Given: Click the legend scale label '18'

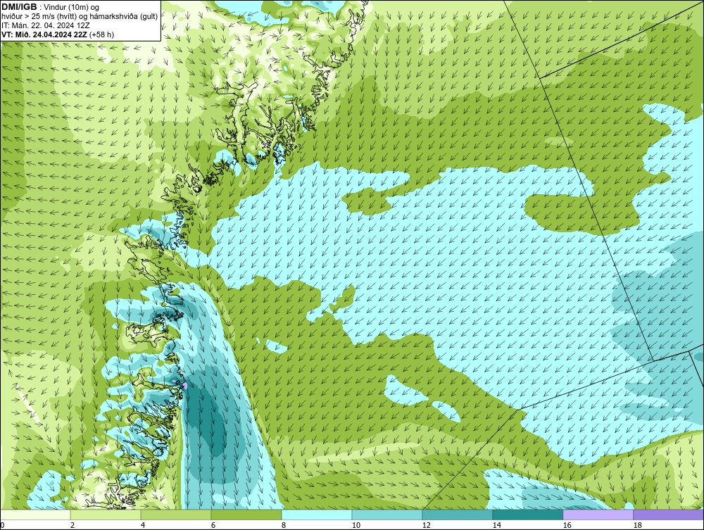Looking at the screenshot, I should pos(637,525).
